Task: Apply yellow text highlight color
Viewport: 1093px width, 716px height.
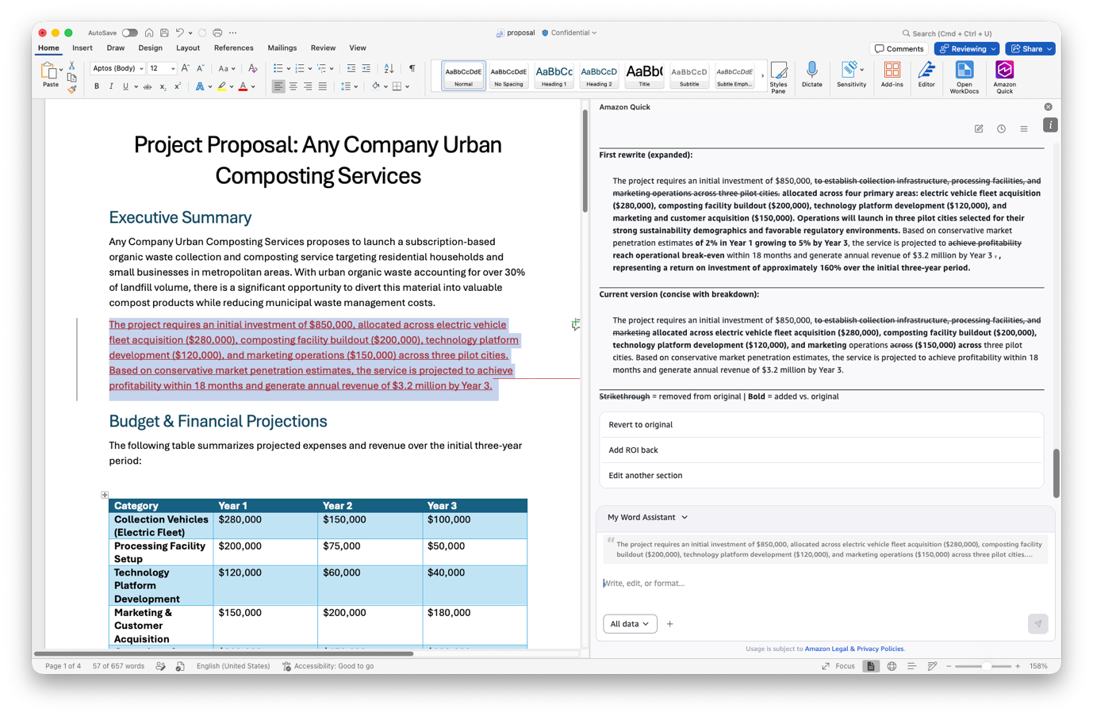Action: point(221,86)
